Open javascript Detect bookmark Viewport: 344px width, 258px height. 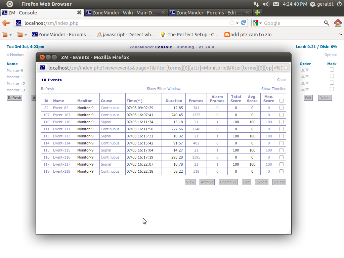126,35
